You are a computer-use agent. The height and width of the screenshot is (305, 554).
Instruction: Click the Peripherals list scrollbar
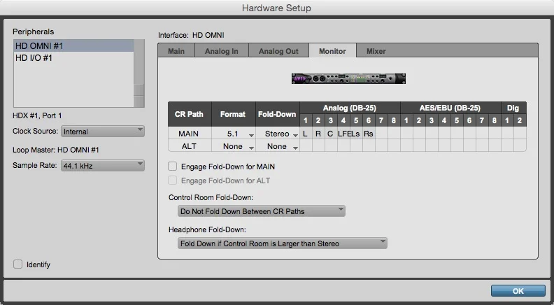click(139, 73)
